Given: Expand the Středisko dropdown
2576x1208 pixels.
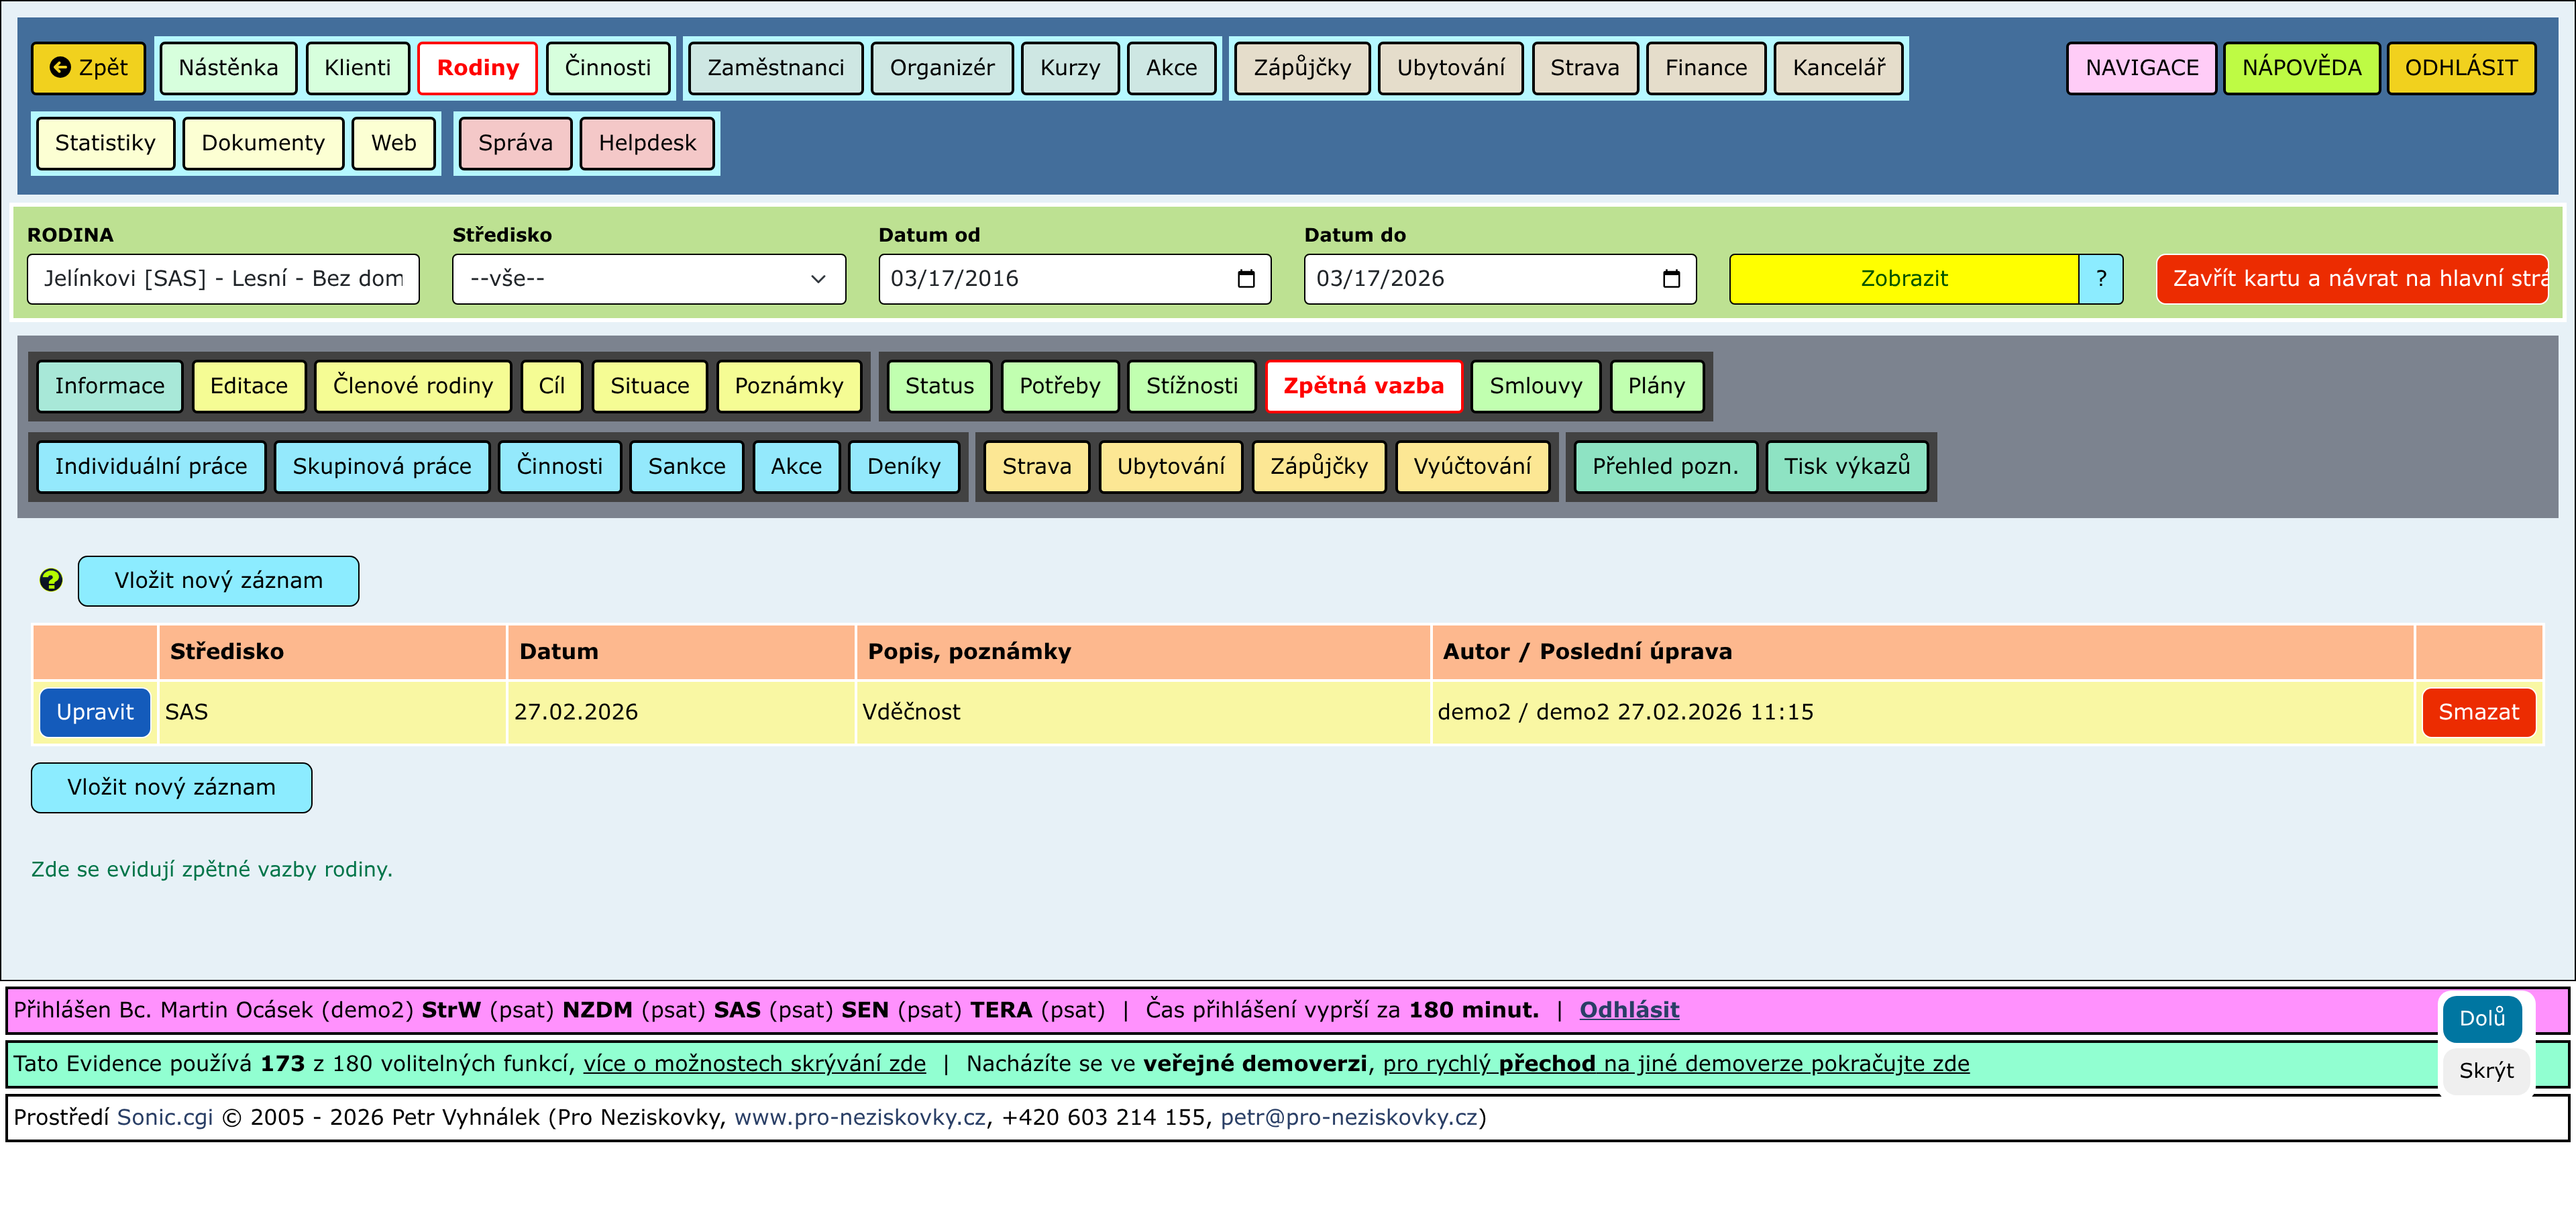Looking at the screenshot, I should (648, 279).
